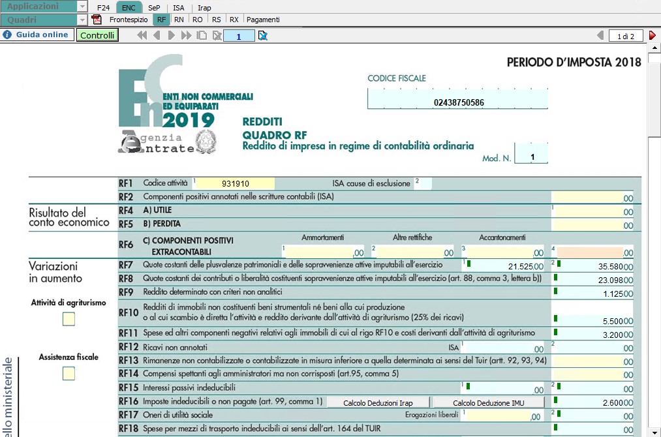
Task: Click the Guida online info icon
Action: tap(7, 35)
